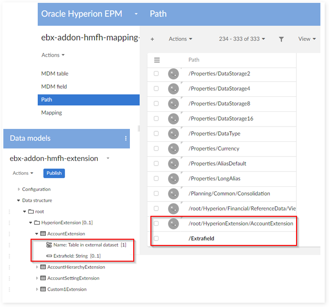Check the box for /root/HyperionExtension/AccountExtension
This screenshot has width=329, height=307.
click(156, 223)
